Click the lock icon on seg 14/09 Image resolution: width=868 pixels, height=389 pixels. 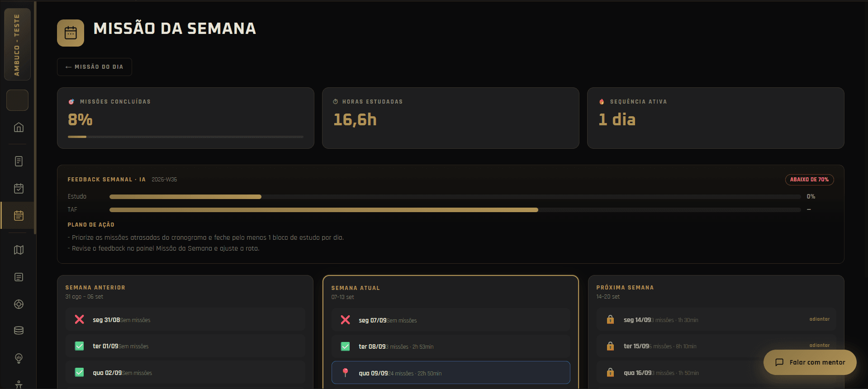pos(610,319)
